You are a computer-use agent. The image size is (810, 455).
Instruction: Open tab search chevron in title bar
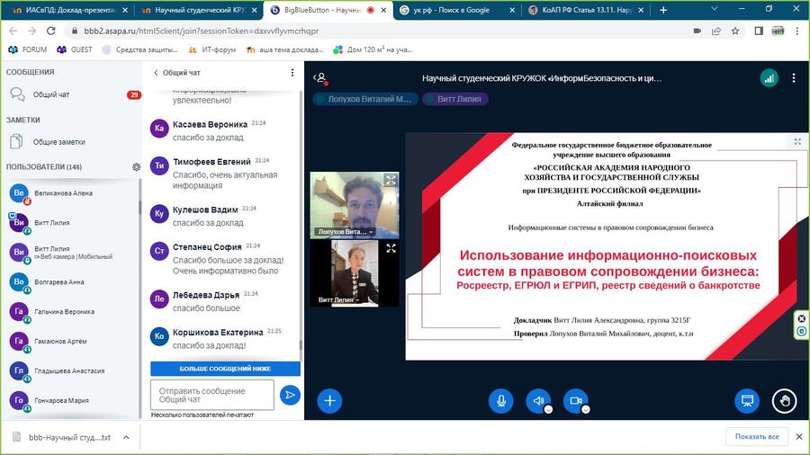(x=714, y=9)
